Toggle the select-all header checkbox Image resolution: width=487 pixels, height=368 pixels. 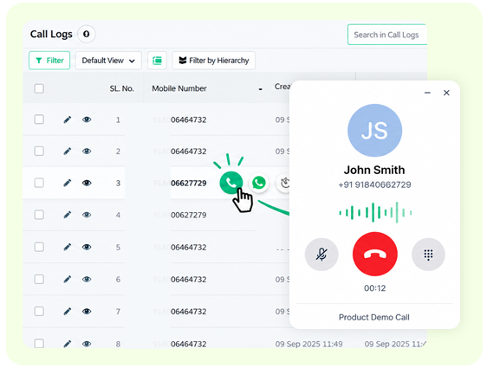click(39, 88)
